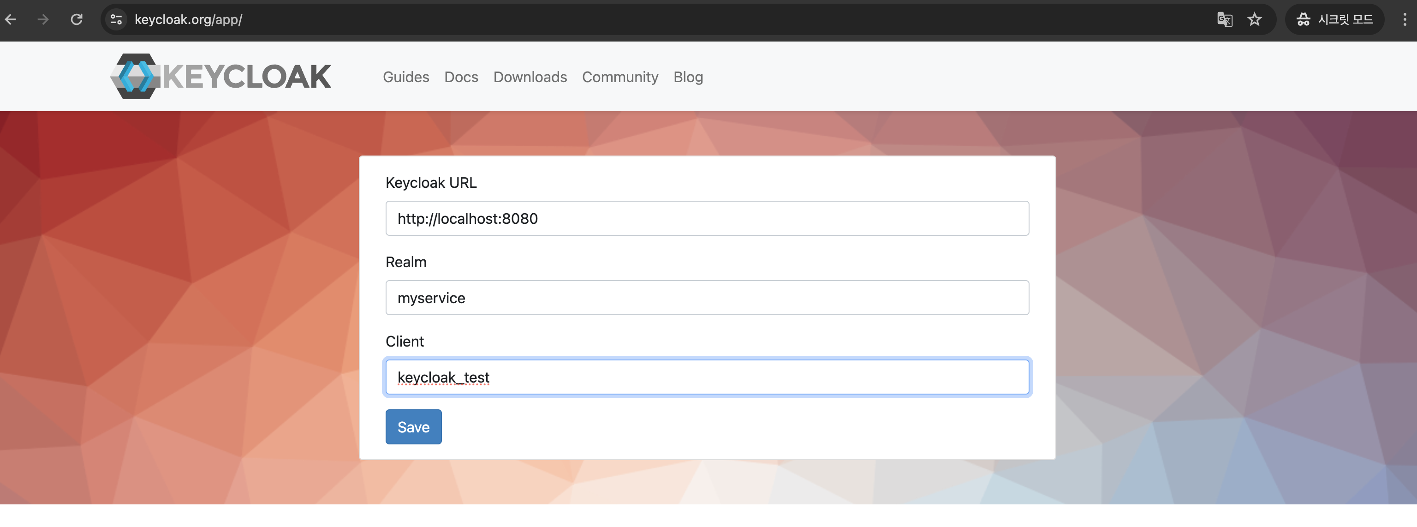Click into the Realm field containing myservice
Viewport: 1417px width, 527px height.
(x=707, y=298)
